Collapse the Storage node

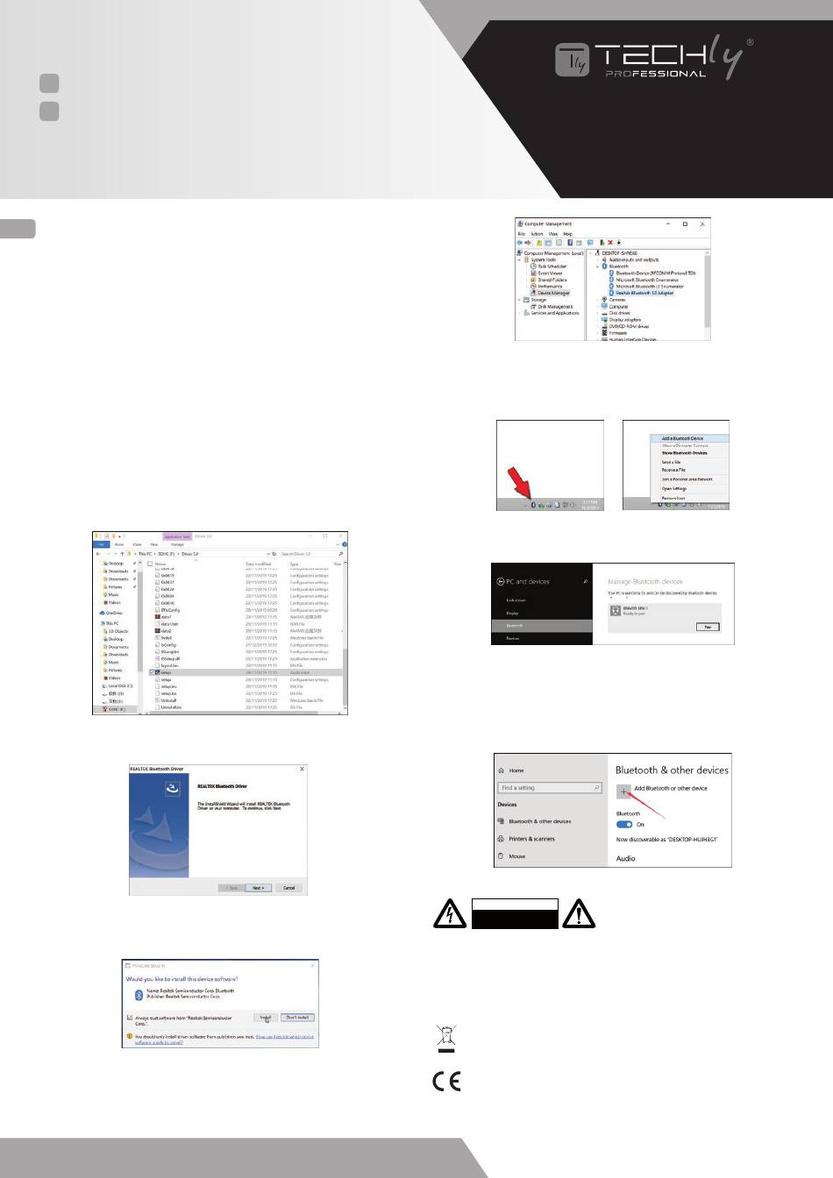pyautogui.click(x=519, y=300)
